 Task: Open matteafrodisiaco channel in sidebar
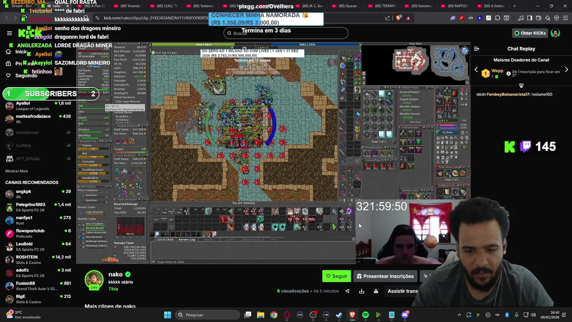(x=38, y=119)
